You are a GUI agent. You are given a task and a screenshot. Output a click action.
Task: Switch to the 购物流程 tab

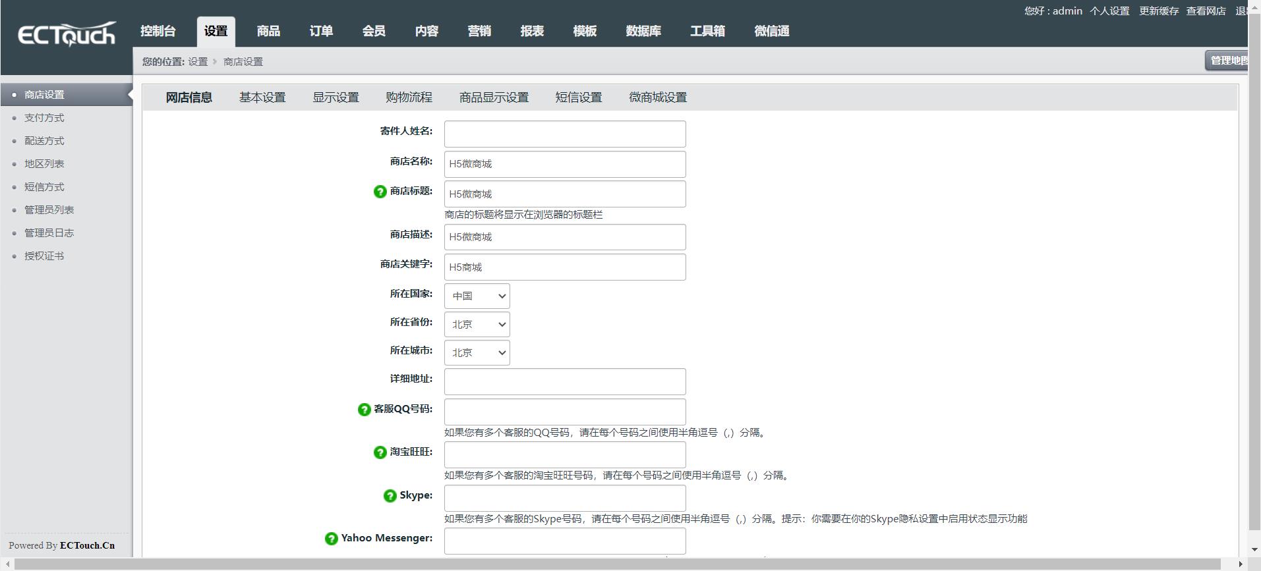point(409,97)
